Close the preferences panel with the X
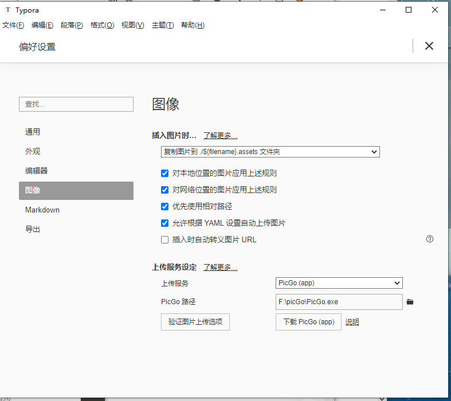This screenshot has width=451, height=401. (429, 46)
